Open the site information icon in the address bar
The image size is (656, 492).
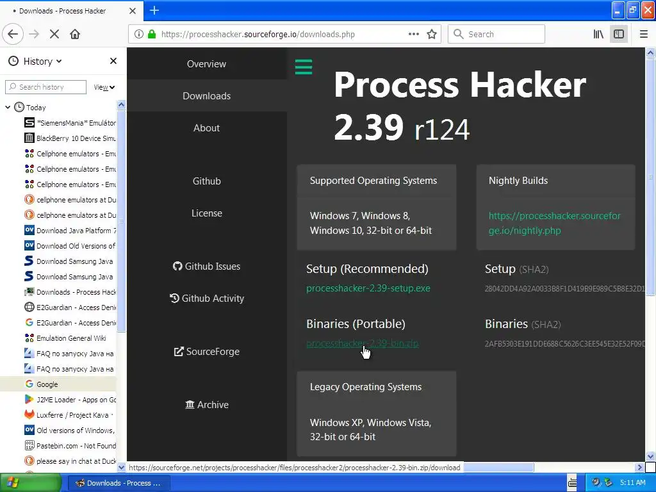(x=139, y=35)
